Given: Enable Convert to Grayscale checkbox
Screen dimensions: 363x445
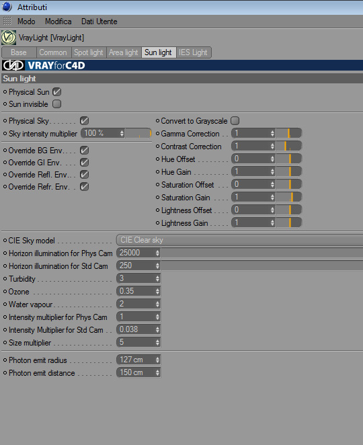Looking at the screenshot, I should 235,120.
